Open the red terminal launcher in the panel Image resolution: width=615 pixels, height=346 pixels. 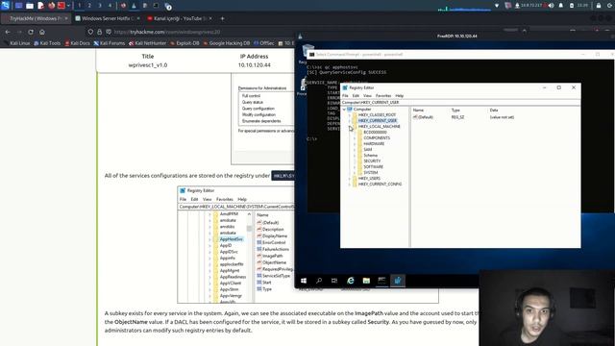(61, 6)
